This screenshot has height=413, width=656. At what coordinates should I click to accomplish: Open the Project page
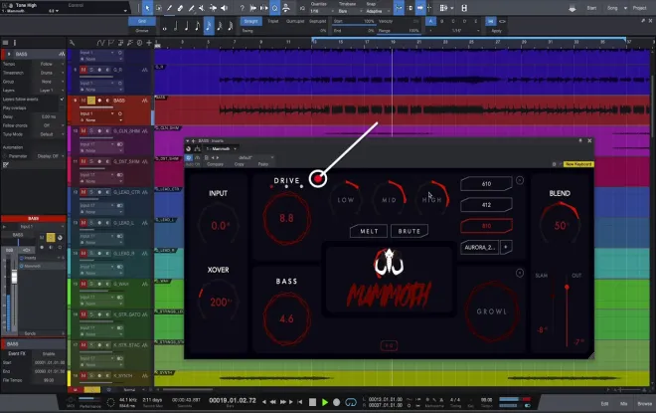point(639,8)
